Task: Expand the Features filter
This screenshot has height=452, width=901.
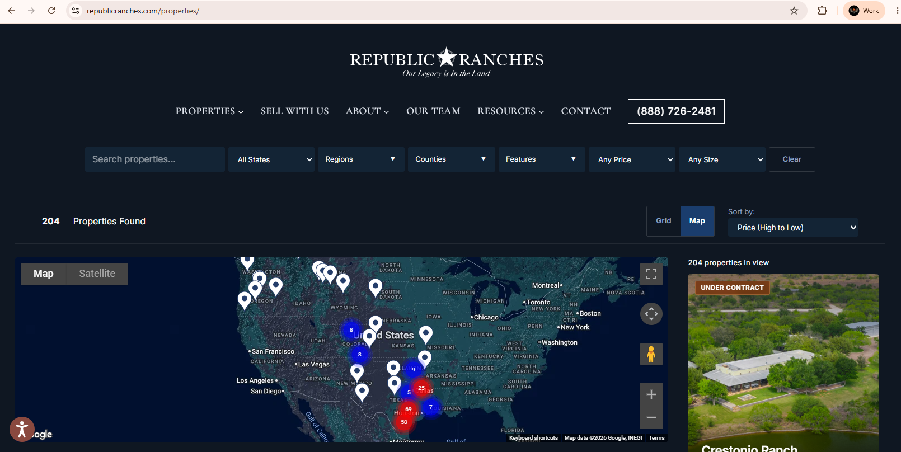Action: click(542, 159)
